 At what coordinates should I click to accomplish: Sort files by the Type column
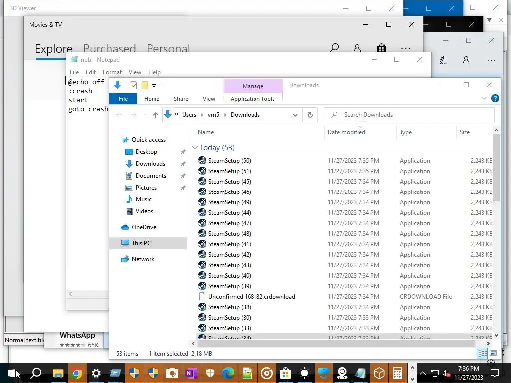point(406,132)
